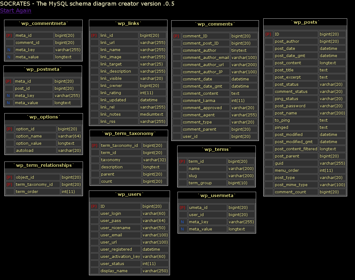Click ping_status field in wp_posts
Screen dimensions: 355x280
(296, 99)
